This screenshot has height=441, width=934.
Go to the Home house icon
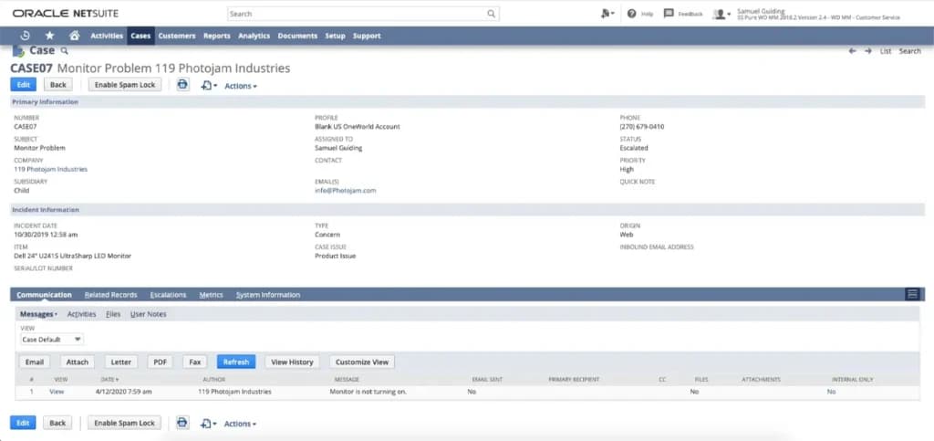[x=75, y=36]
